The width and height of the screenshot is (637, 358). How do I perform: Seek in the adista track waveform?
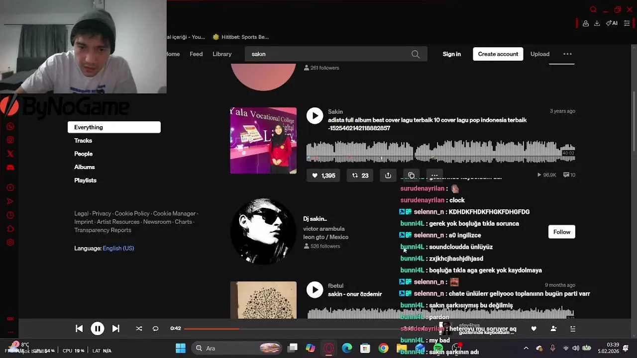tap(440, 152)
